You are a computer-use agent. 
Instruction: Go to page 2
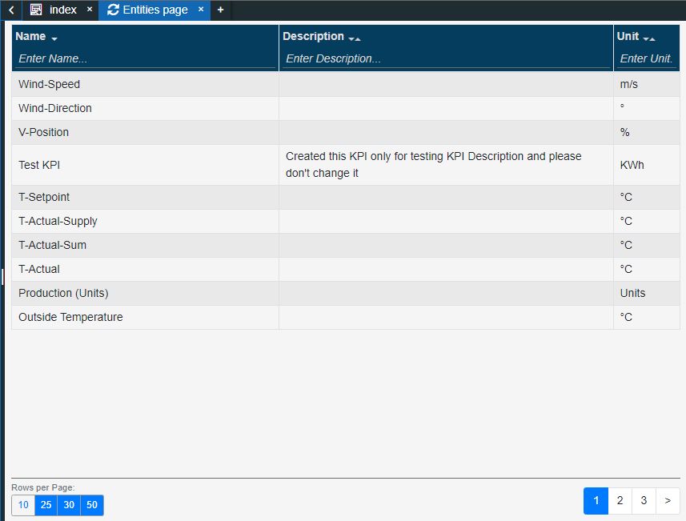620,500
